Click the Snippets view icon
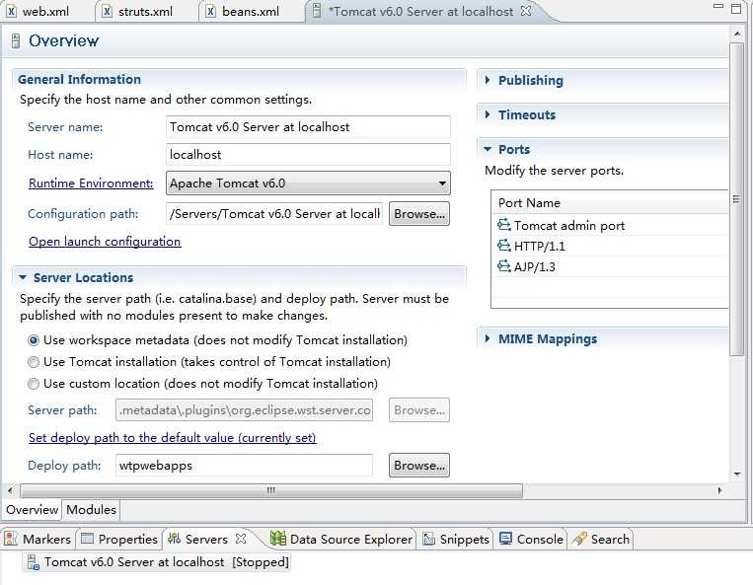Screen dimensions: 753x585 coord(428,539)
